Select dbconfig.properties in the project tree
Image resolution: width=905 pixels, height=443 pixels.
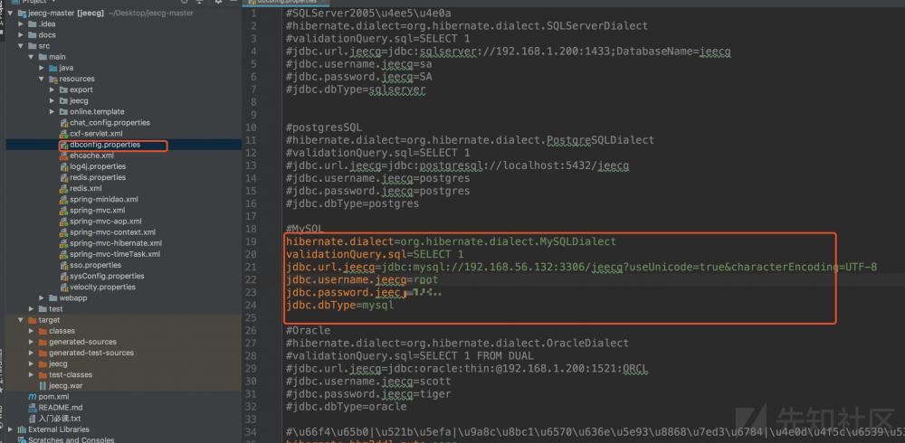[x=105, y=145]
